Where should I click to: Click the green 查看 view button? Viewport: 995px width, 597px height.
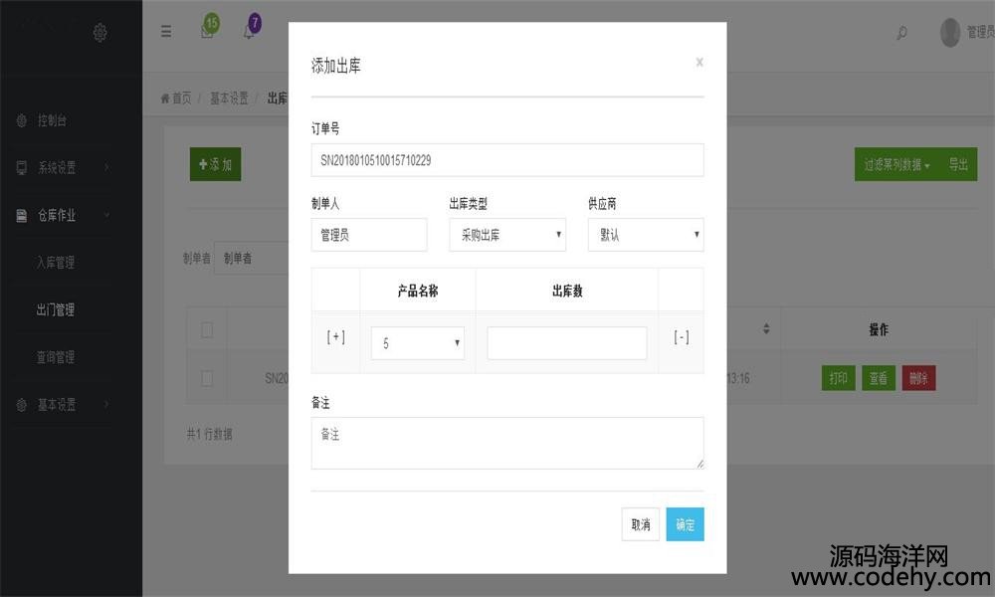tap(879, 378)
